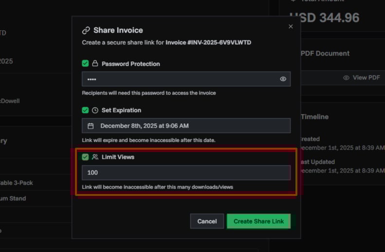The height and width of the screenshot is (252, 385).
Task: Click the eye icon beside View PDF
Action: (346, 78)
